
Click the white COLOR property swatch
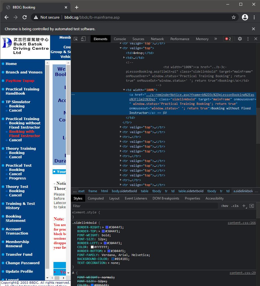click(92, 247)
